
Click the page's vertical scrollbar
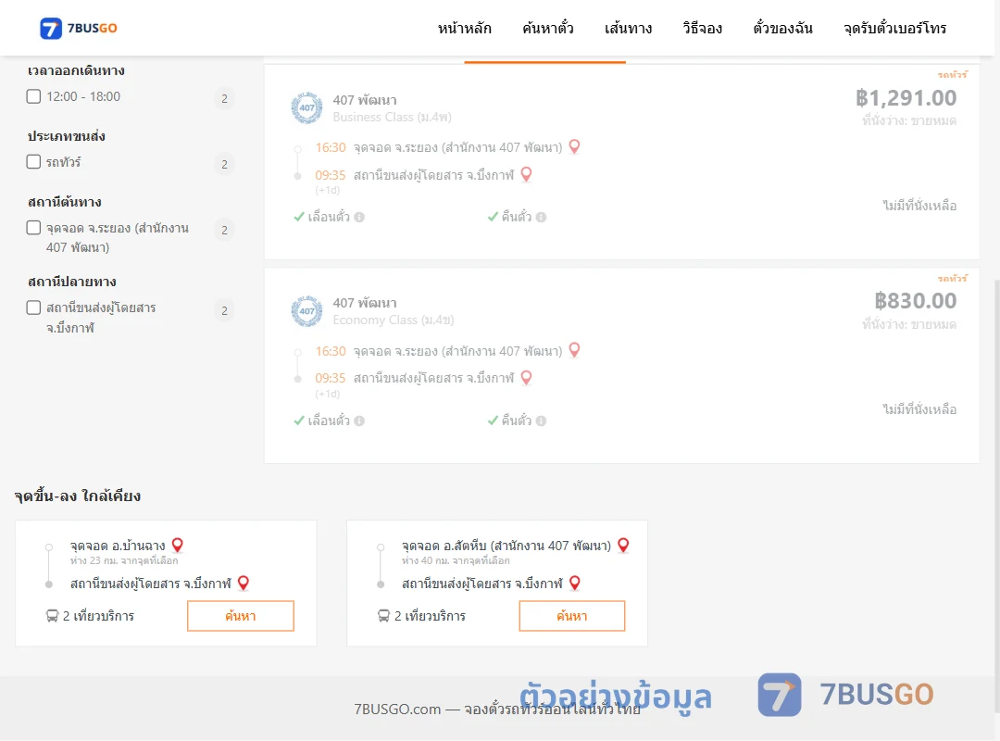coord(996,495)
